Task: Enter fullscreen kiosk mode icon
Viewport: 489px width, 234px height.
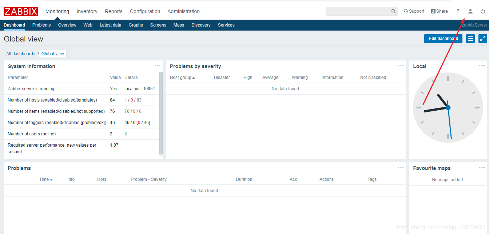Action: [x=482, y=39]
